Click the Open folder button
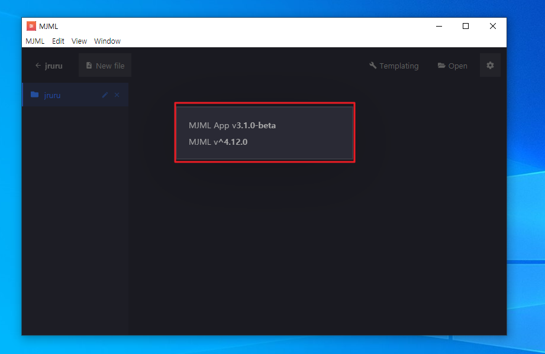 point(452,66)
